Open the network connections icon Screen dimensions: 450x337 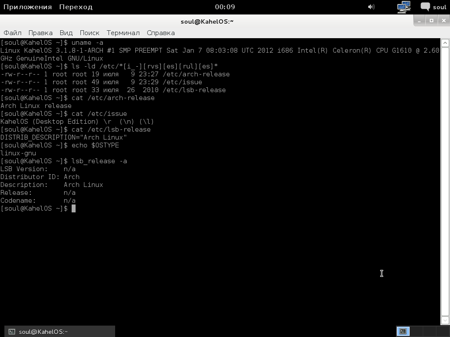click(404, 7)
